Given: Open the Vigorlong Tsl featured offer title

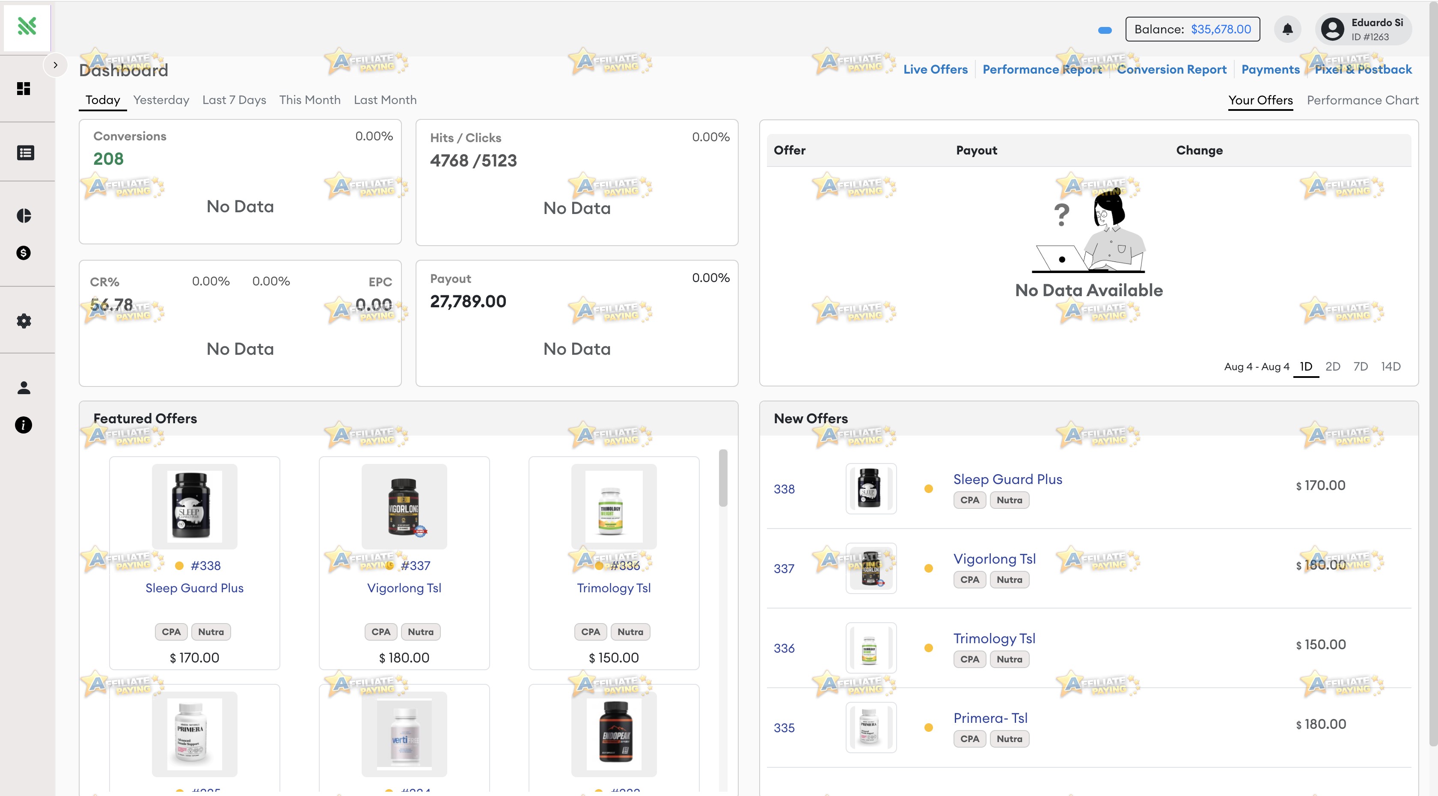Looking at the screenshot, I should coord(404,588).
